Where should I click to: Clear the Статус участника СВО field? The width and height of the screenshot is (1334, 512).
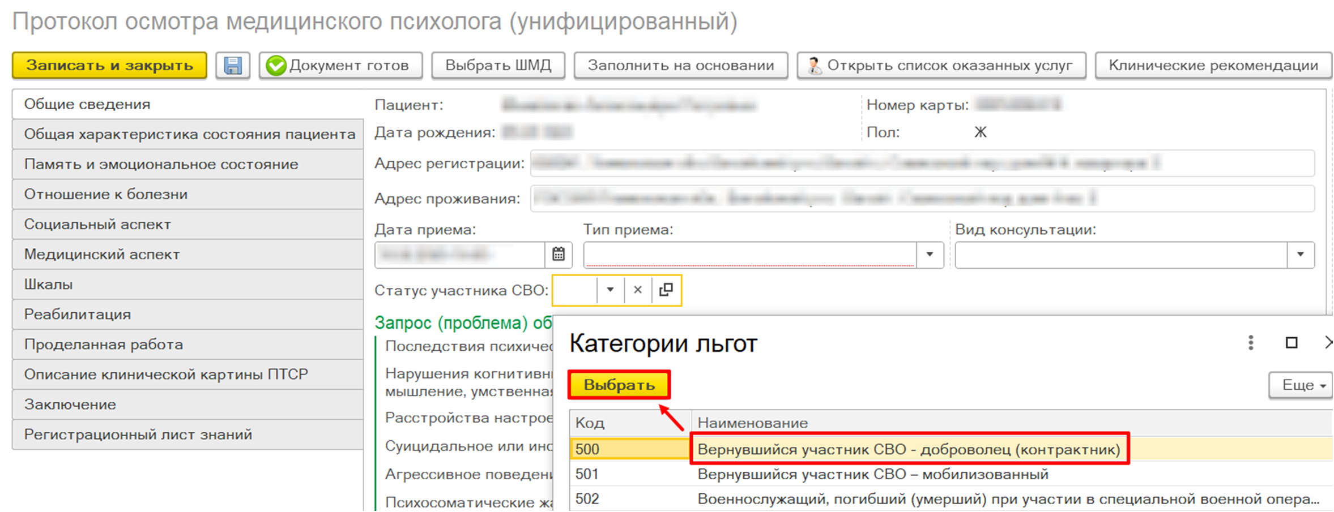(x=638, y=290)
